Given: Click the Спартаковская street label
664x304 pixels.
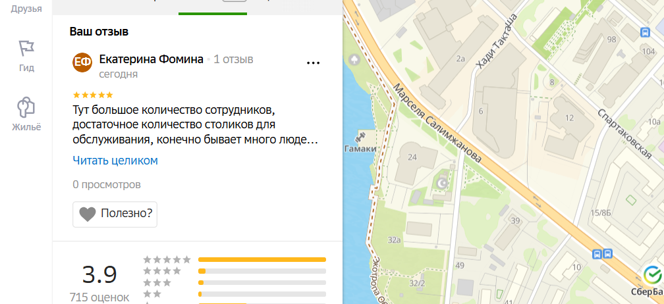Looking at the screenshot, I should point(624,134).
